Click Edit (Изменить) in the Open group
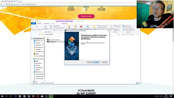The height and width of the screenshot is (98, 174). tap(117, 28)
